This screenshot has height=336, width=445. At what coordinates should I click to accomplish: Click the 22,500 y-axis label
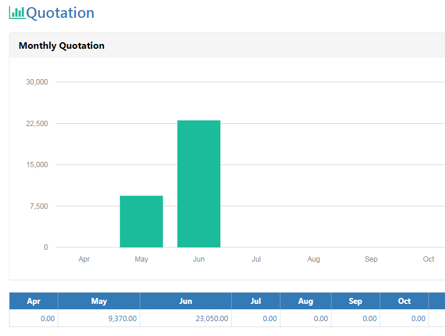click(x=37, y=124)
